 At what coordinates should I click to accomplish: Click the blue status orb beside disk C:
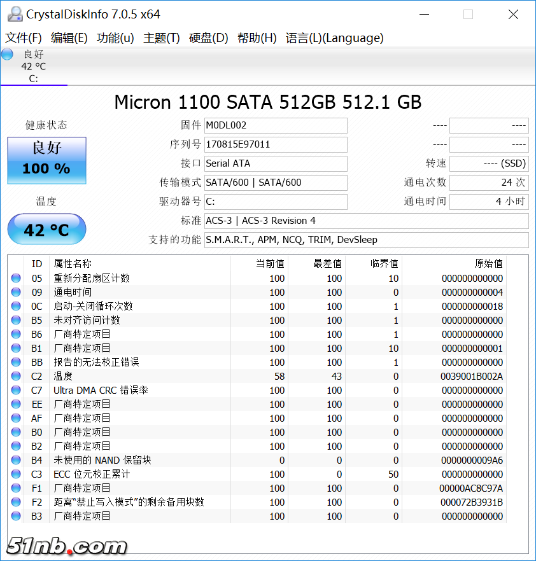coord(8,55)
